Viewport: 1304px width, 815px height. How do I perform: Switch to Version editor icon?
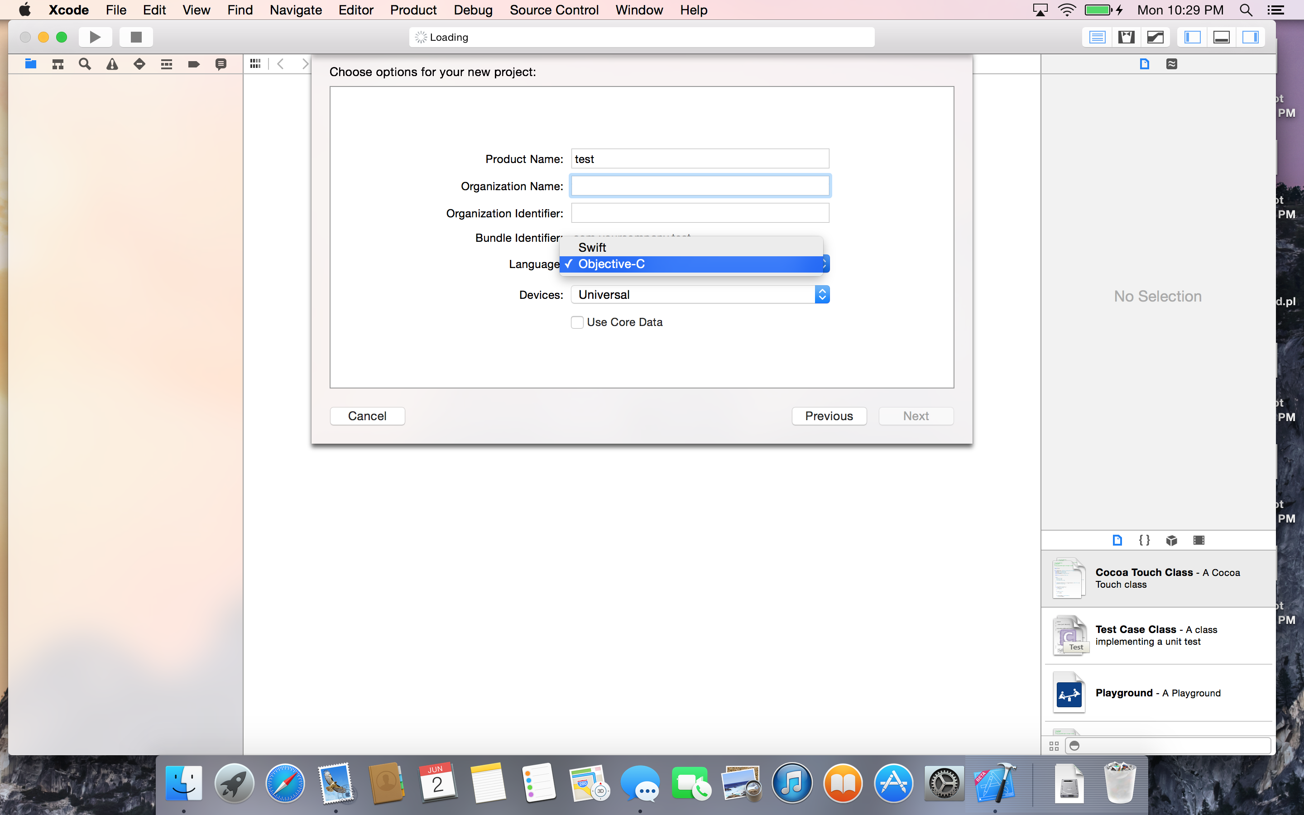pos(1155,37)
